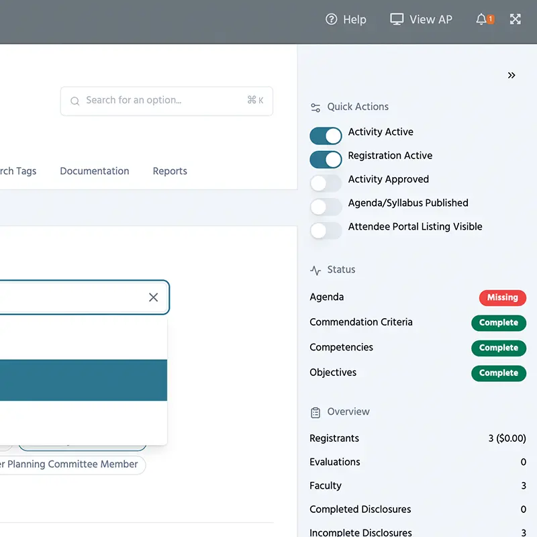The image size is (537, 537).
Task: Disable the Activity Active toggle
Action: [326, 136]
